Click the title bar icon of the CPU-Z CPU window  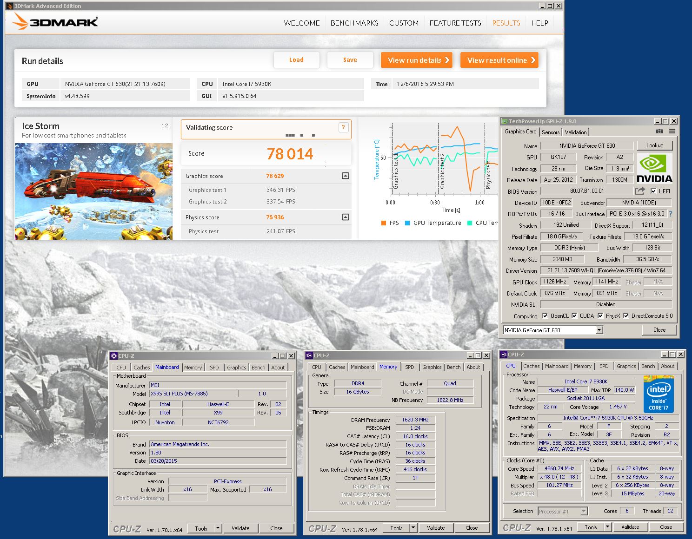(x=504, y=355)
